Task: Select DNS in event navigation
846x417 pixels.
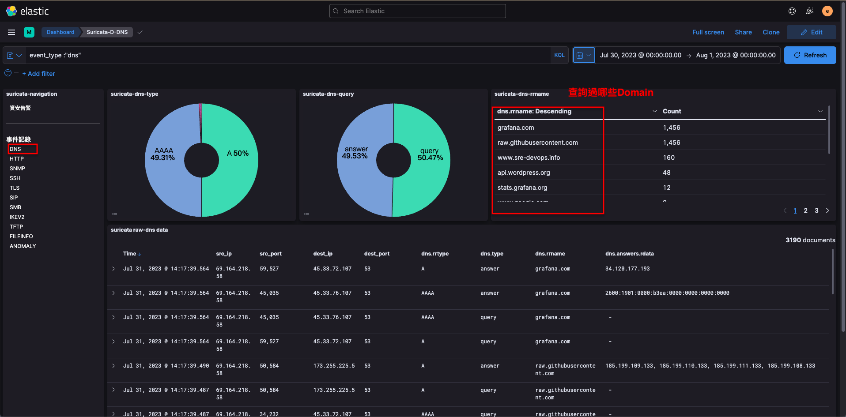Action: 15,149
